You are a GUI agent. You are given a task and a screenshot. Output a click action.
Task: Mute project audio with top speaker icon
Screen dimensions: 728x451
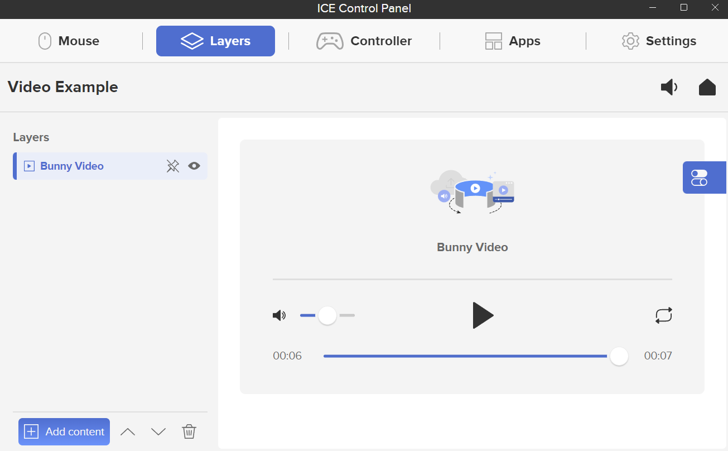(x=669, y=87)
